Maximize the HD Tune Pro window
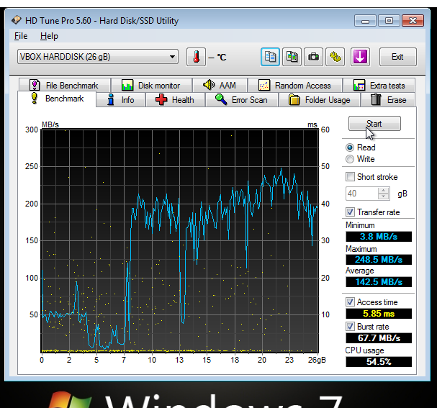The width and height of the screenshot is (437, 408). pos(389,21)
